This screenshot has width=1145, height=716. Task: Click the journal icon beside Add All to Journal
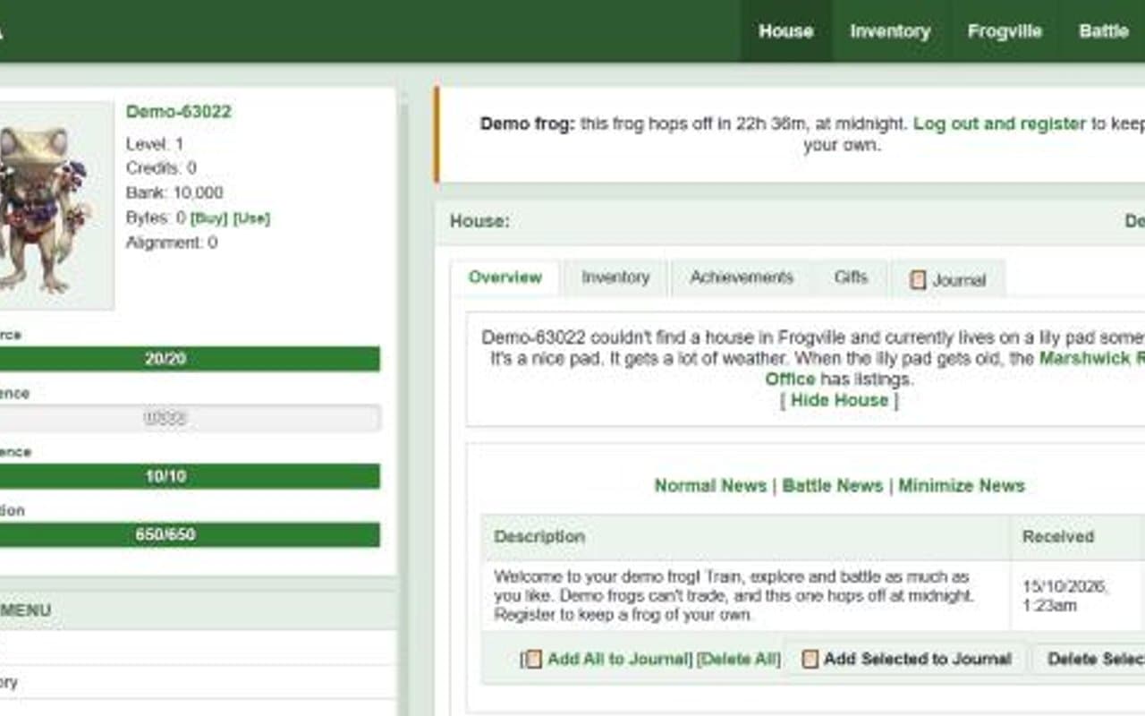(533, 660)
